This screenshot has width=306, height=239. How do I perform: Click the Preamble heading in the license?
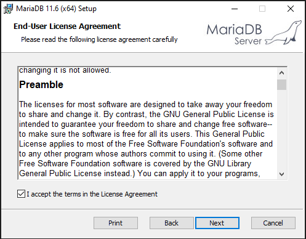point(41,85)
